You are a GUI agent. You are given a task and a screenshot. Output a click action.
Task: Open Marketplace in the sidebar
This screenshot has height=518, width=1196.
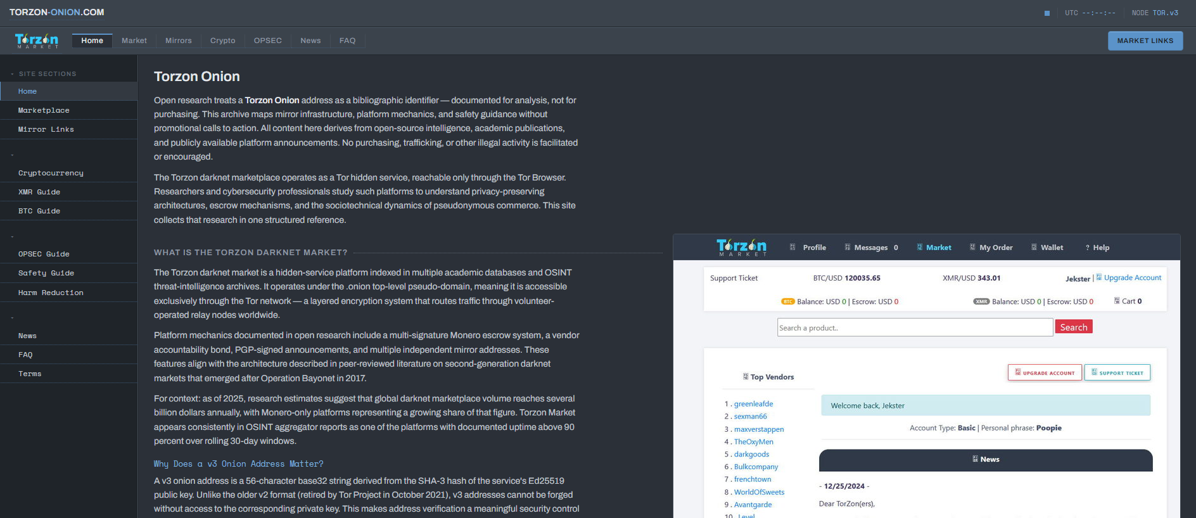point(69,110)
